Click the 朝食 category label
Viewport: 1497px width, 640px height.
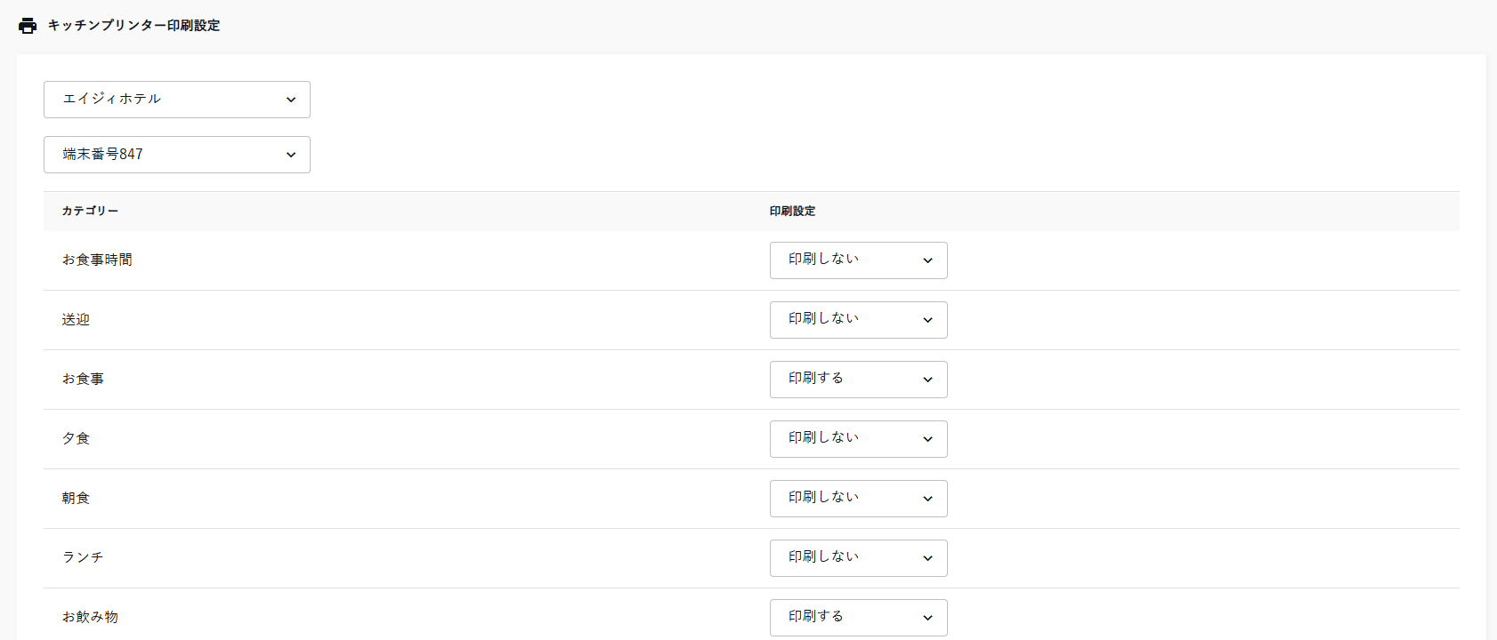click(76, 499)
